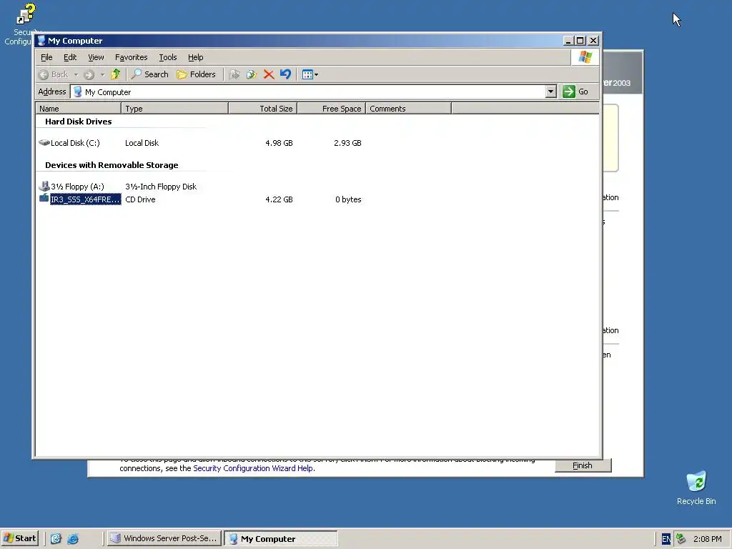732x549 pixels.
Task: Open the Favorites menu
Action: coord(132,57)
